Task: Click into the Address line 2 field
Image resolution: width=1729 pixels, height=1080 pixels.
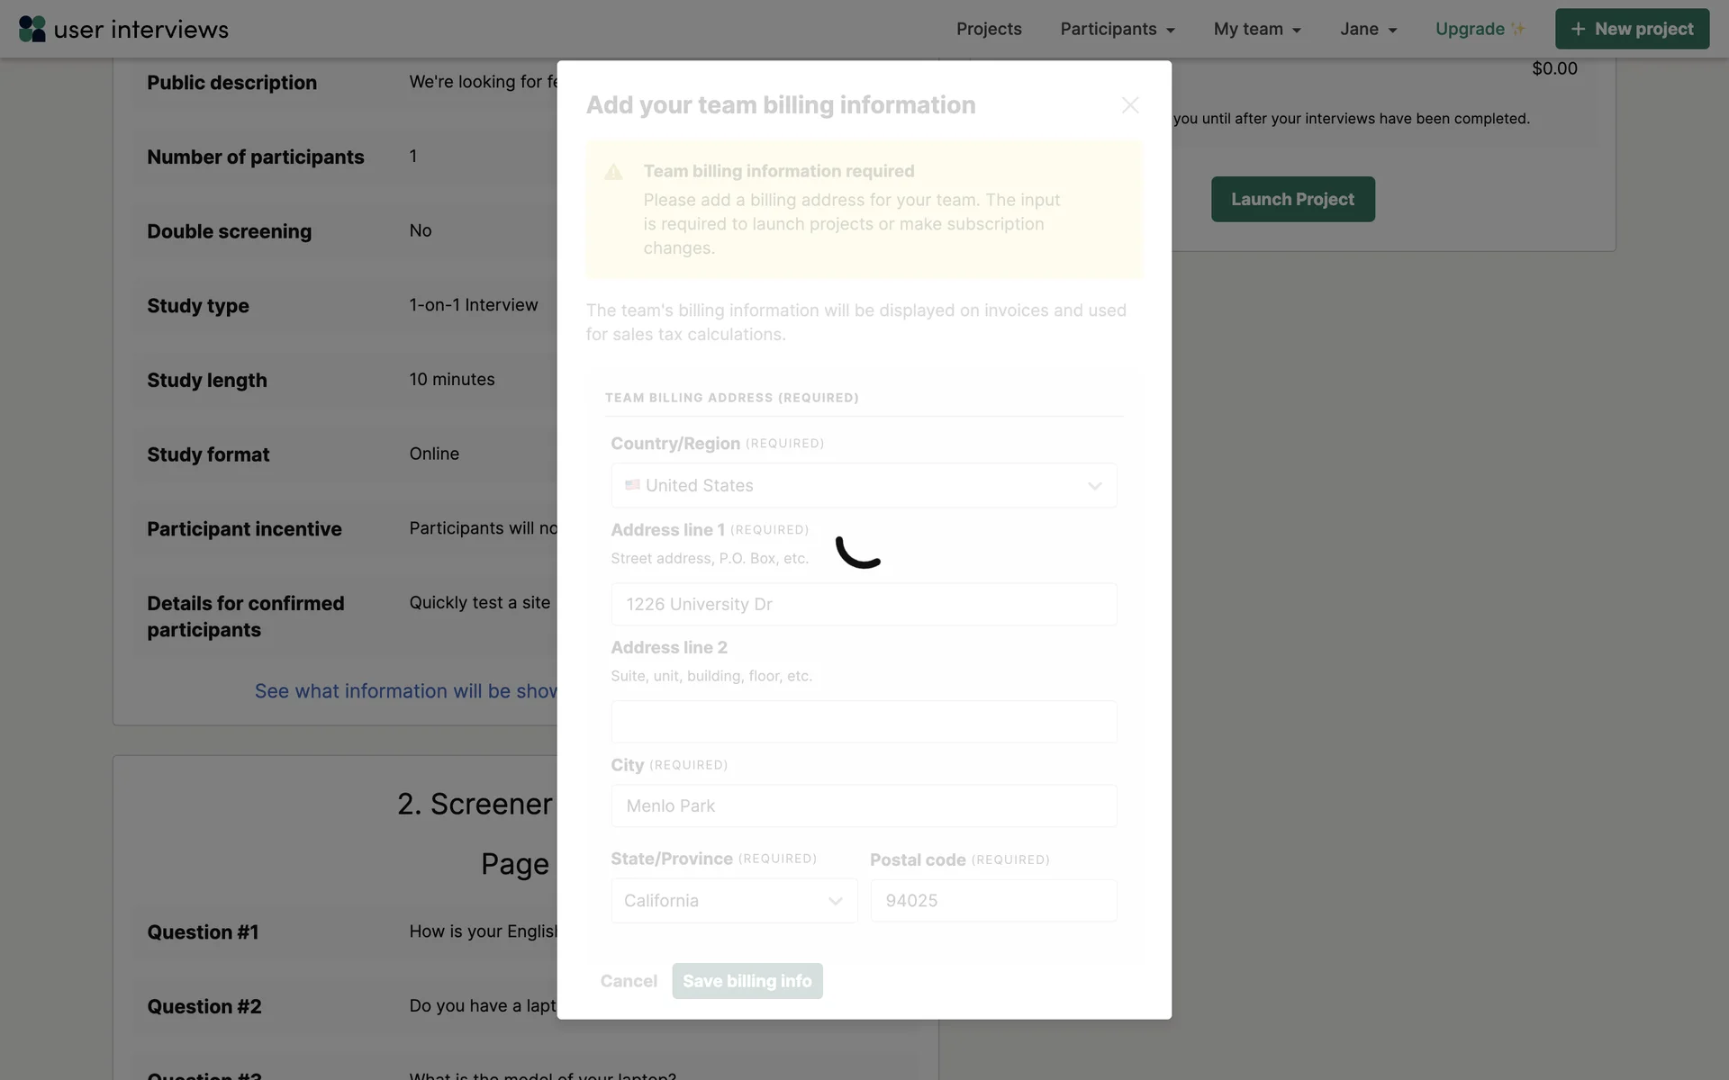Action: pyautogui.click(x=864, y=722)
